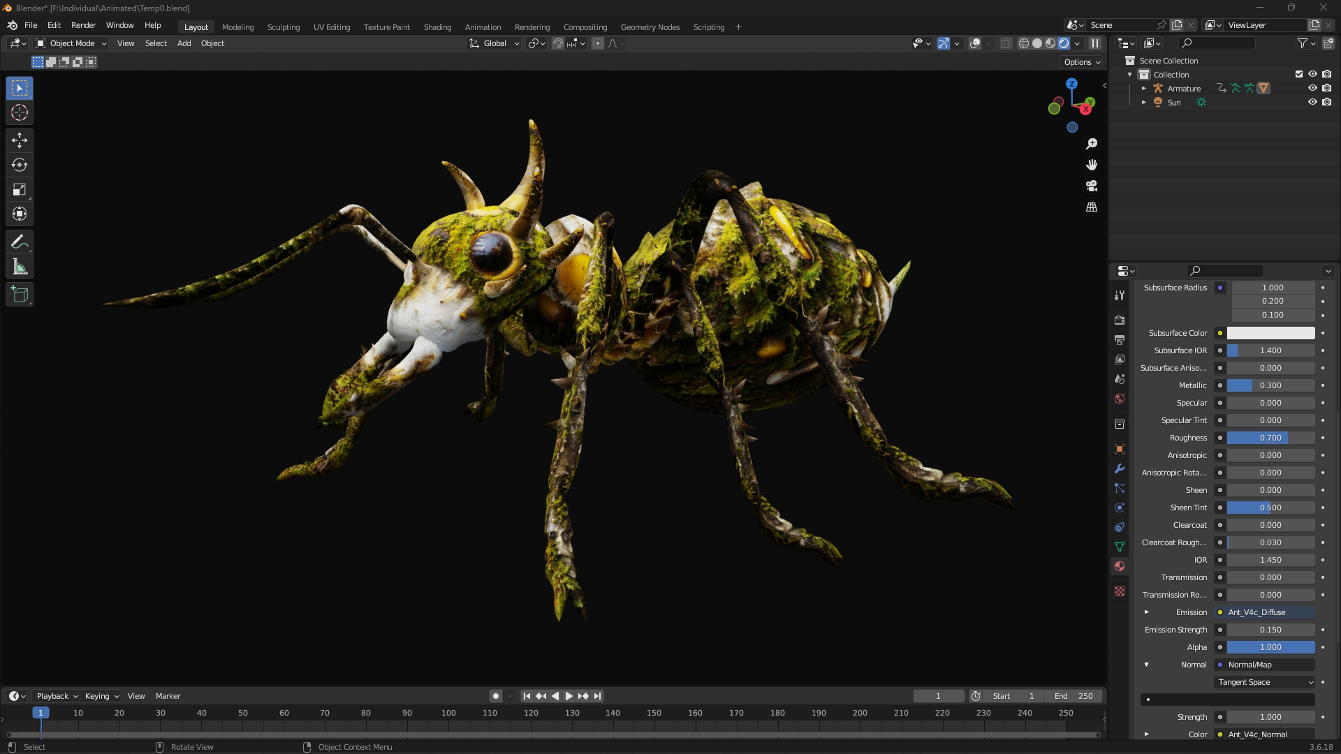Activate the Annotate pencil tool

20,242
